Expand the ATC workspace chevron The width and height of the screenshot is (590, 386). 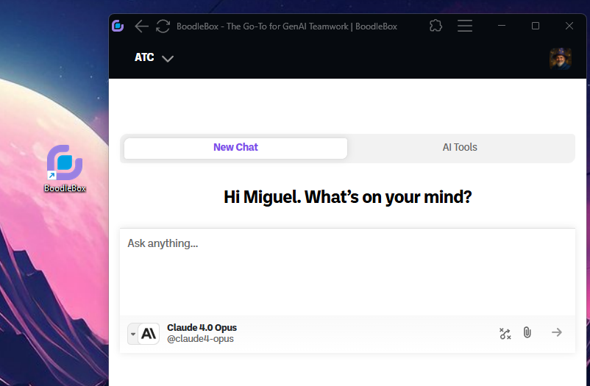[x=168, y=59]
